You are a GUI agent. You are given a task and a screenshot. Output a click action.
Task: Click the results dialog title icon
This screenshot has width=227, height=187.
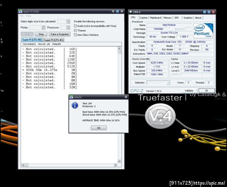tap(71, 97)
